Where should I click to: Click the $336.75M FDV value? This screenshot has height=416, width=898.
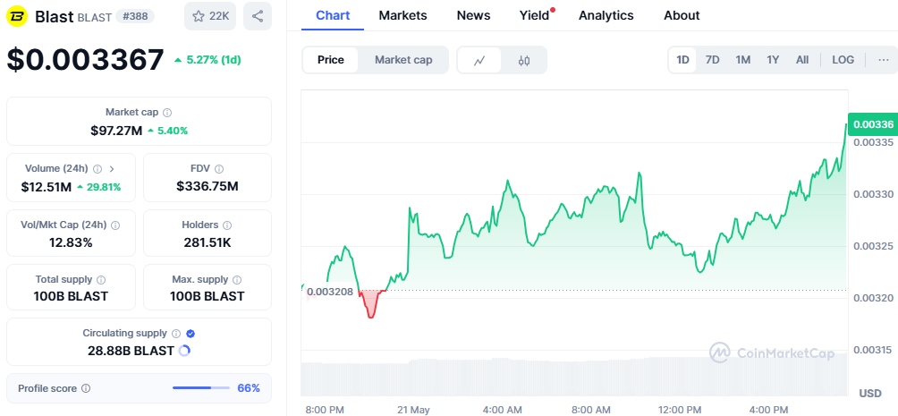point(208,186)
